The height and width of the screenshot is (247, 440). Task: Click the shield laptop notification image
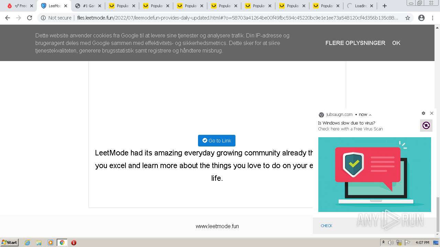pyautogui.click(x=374, y=175)
